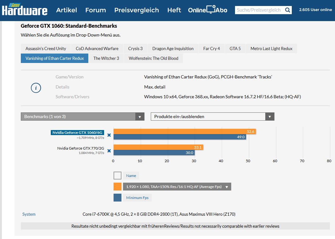Open the Online Abo icon link

pos(208,10)
